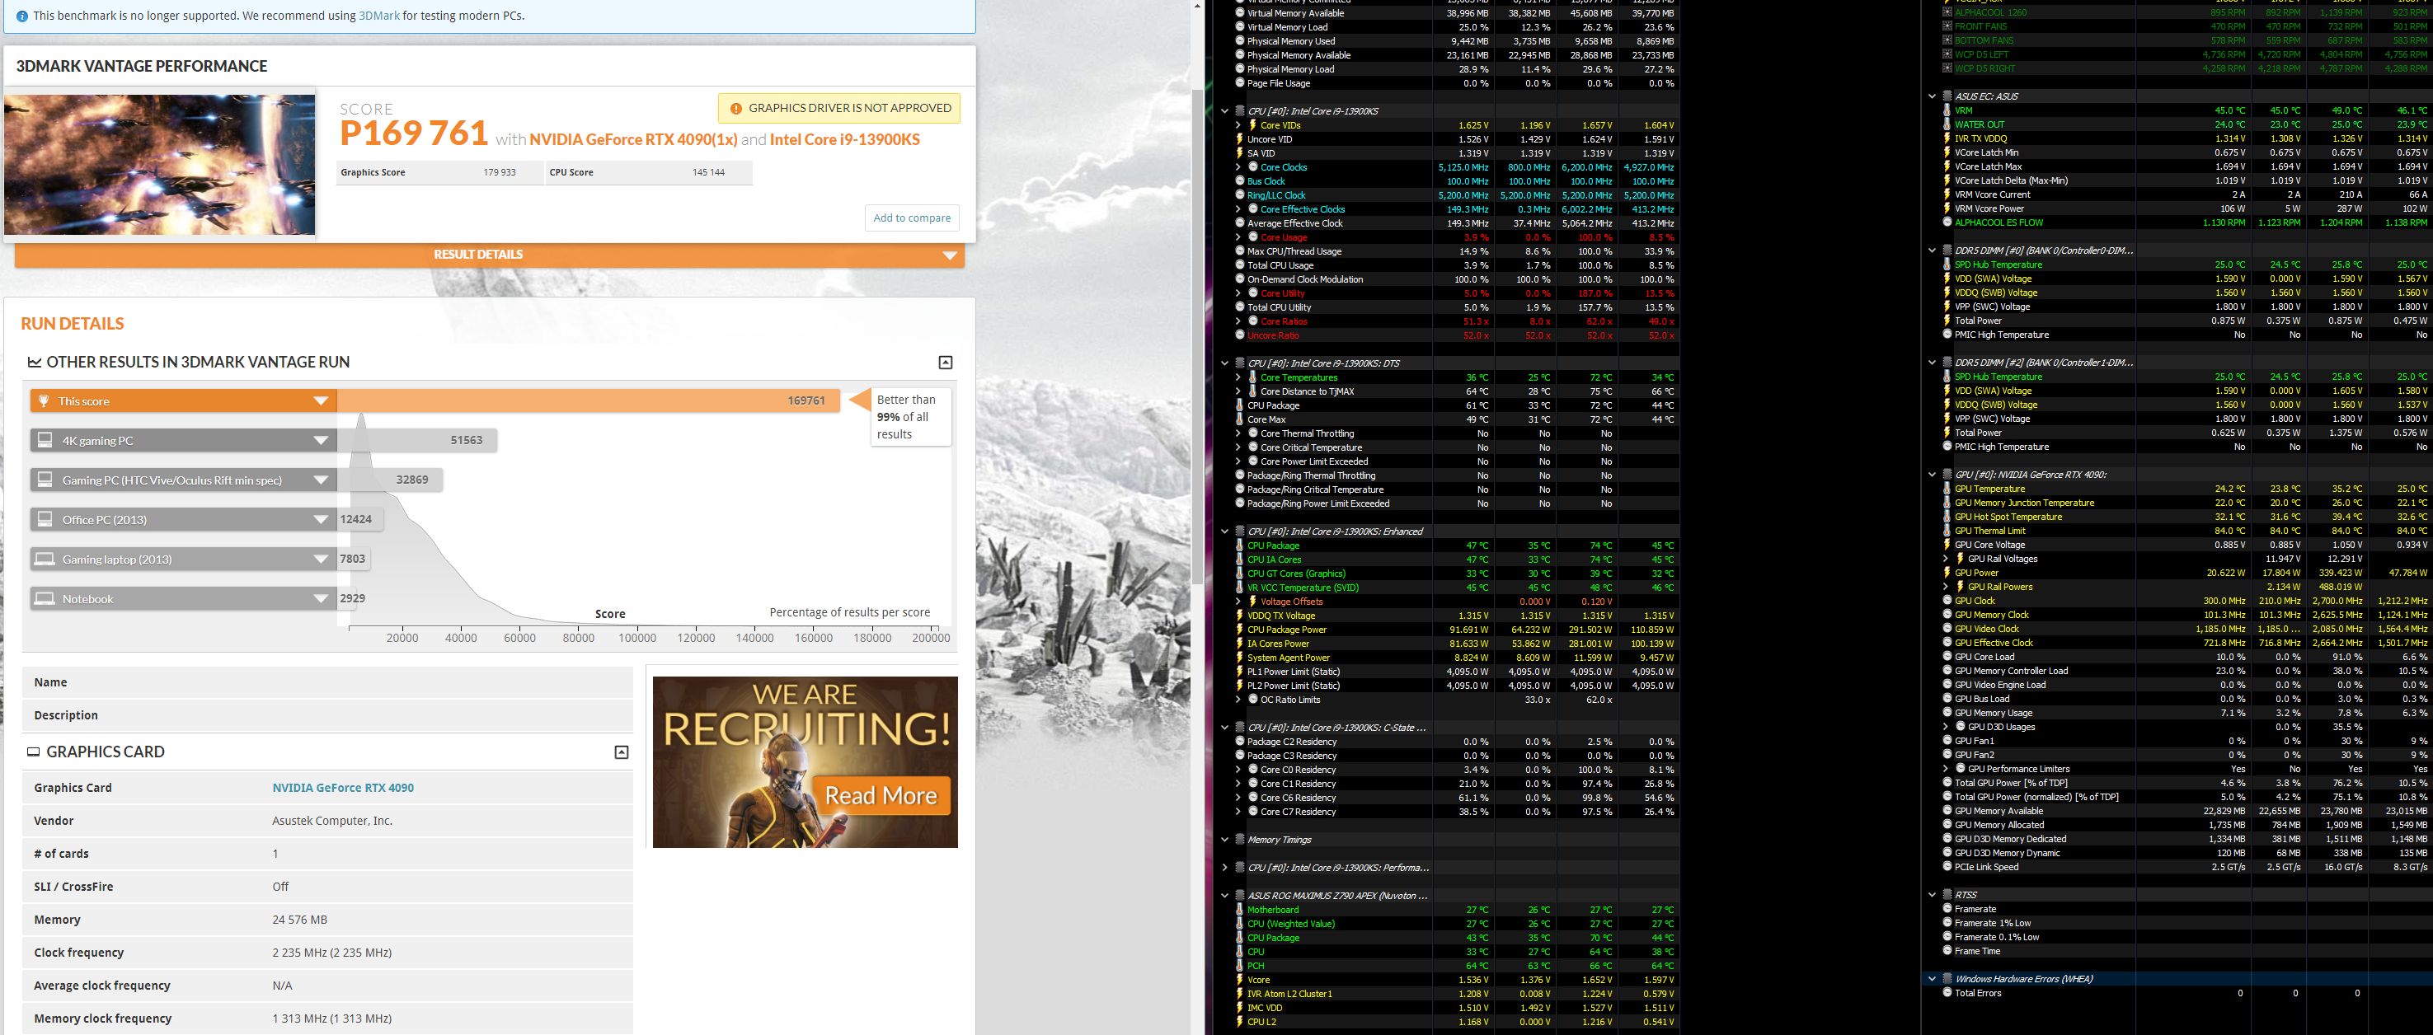Collapse the ASUS ROG MAXIMUS Z790 APEX group
This screenshot has width=2433, height=1035.
point(1225,897)
